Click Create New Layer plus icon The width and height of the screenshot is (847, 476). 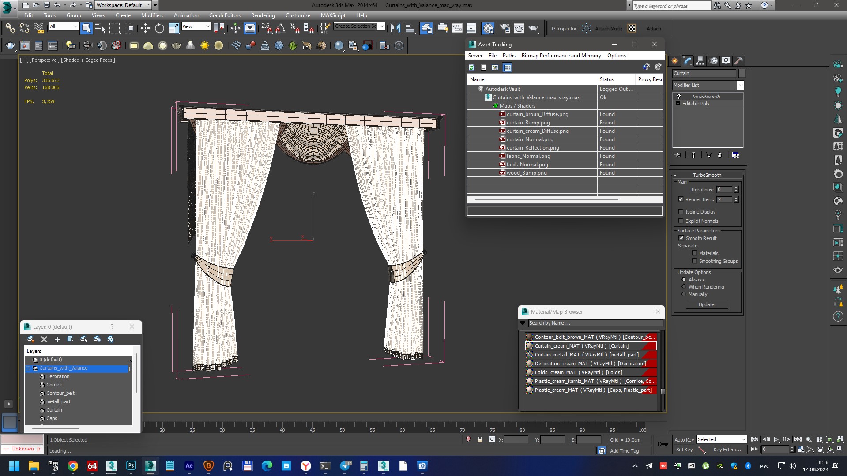click(x=57, y=339)
